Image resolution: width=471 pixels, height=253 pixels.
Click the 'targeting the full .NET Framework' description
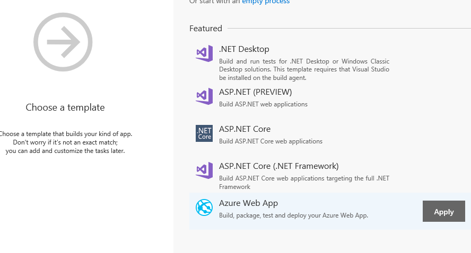304,182
